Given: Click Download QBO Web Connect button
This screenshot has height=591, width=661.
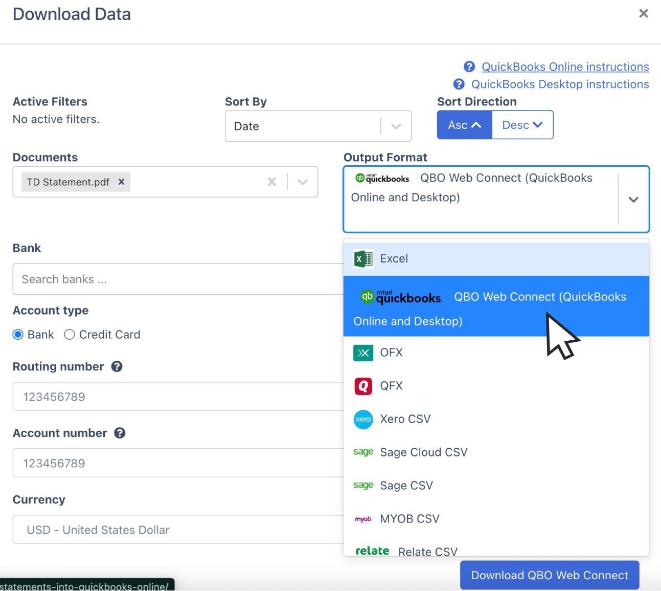Looking at the screenshot, I should [550, 575].
